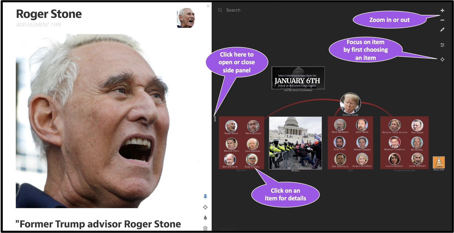Delete element using the trash icon
Image resolution: width=454 pixels, height=233 pixels.
coord(205,228)
